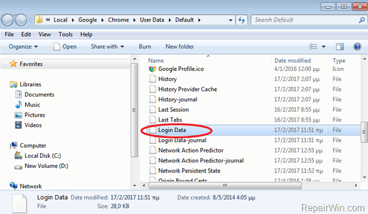Screen dimensions: 368x214
Task: Select the History Provider Cache file
Action: pos(188,89)
